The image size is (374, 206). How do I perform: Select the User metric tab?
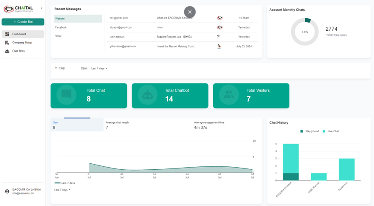pyautogui.click(x=77, y=125)
